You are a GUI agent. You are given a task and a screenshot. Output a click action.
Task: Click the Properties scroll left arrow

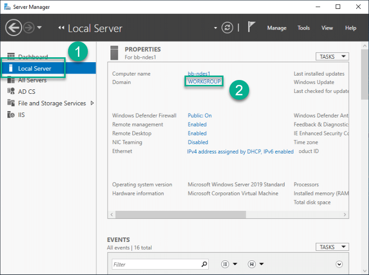111,214
